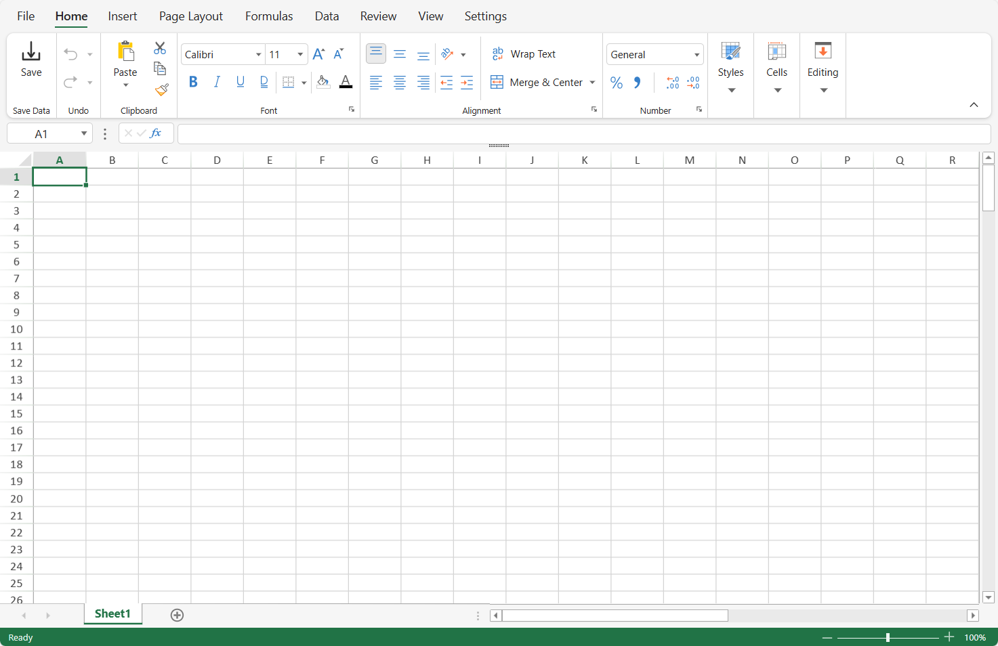Click the Cut scissors icon
998x646 pixels.
(x=160, y=48)
